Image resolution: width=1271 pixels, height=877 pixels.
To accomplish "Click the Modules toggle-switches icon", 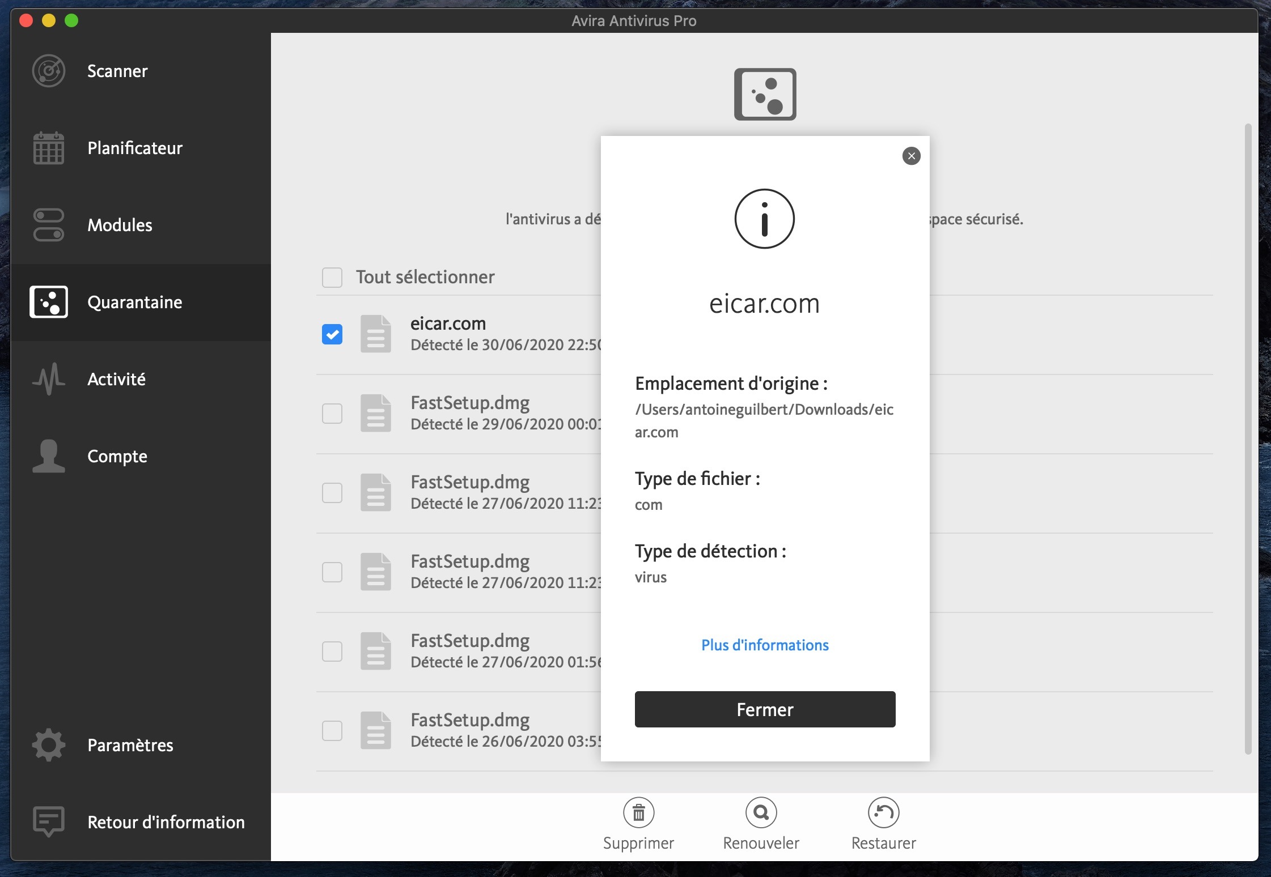I will point(49,225).
